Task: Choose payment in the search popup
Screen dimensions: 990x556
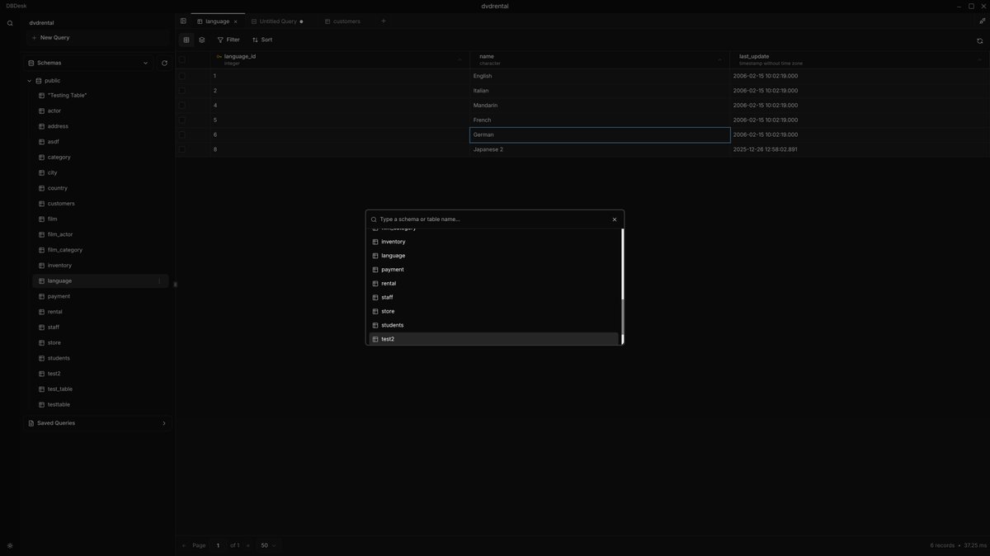Action: tap(493, 270)
